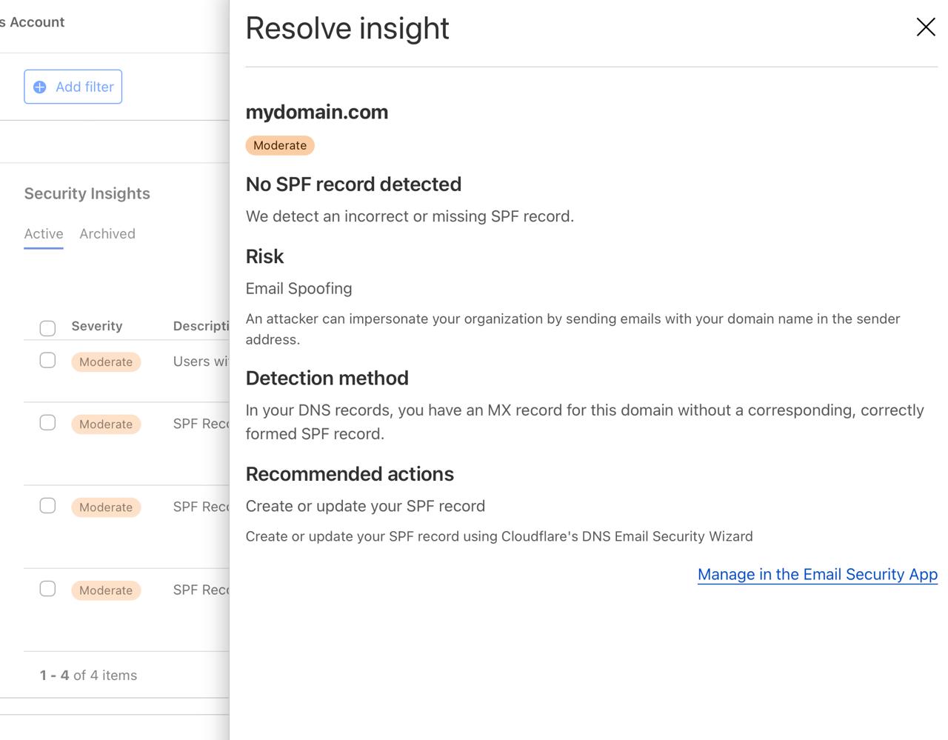Click the mydomain.com heading
Screen dimensions: 948x740
[x=317, y=112]
